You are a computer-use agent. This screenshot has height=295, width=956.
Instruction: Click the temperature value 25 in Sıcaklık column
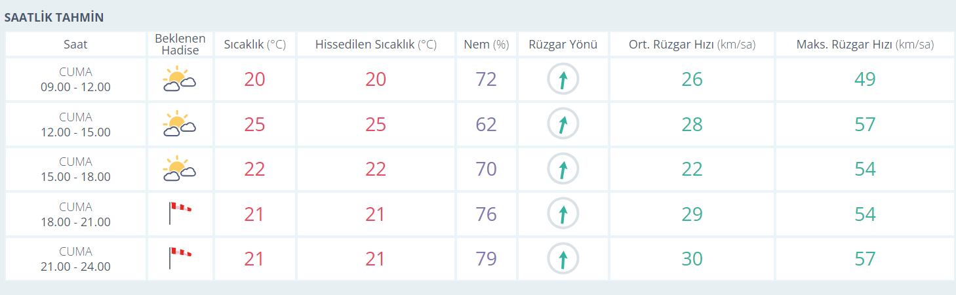[254, 125]
